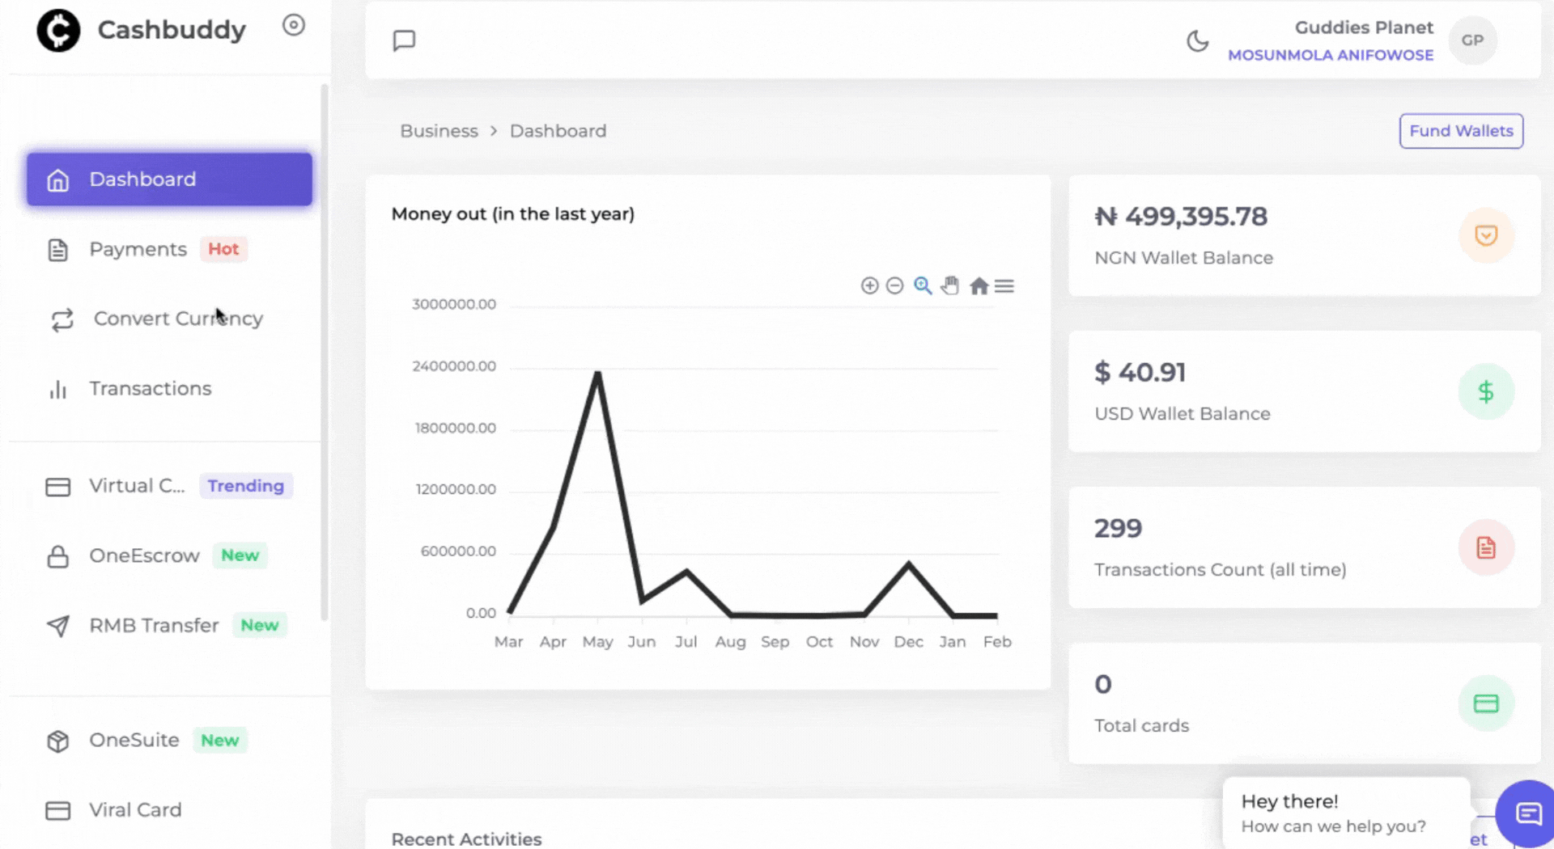Open Convert Currency in the sidebar
Viewport: 1554px width, 849px height.
click(x=169, y=319)
